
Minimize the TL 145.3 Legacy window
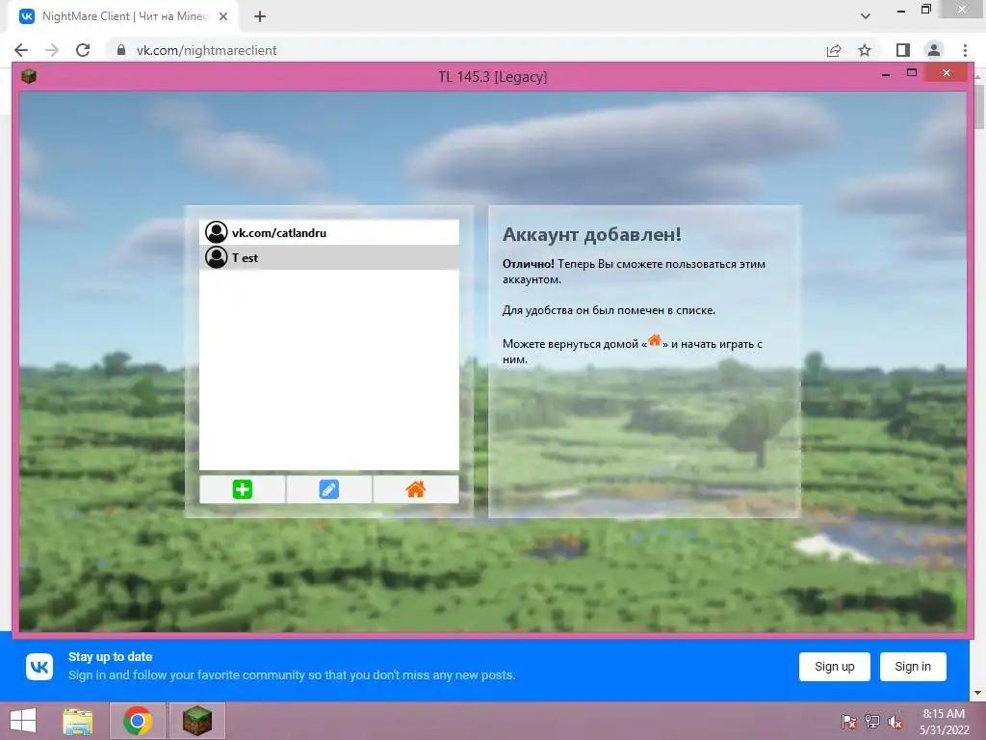886,75
